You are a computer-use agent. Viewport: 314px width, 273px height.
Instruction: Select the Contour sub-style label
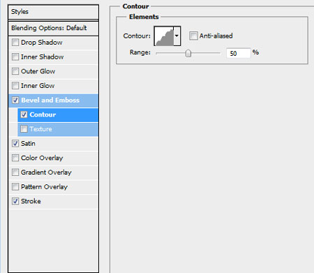[43, 115]
